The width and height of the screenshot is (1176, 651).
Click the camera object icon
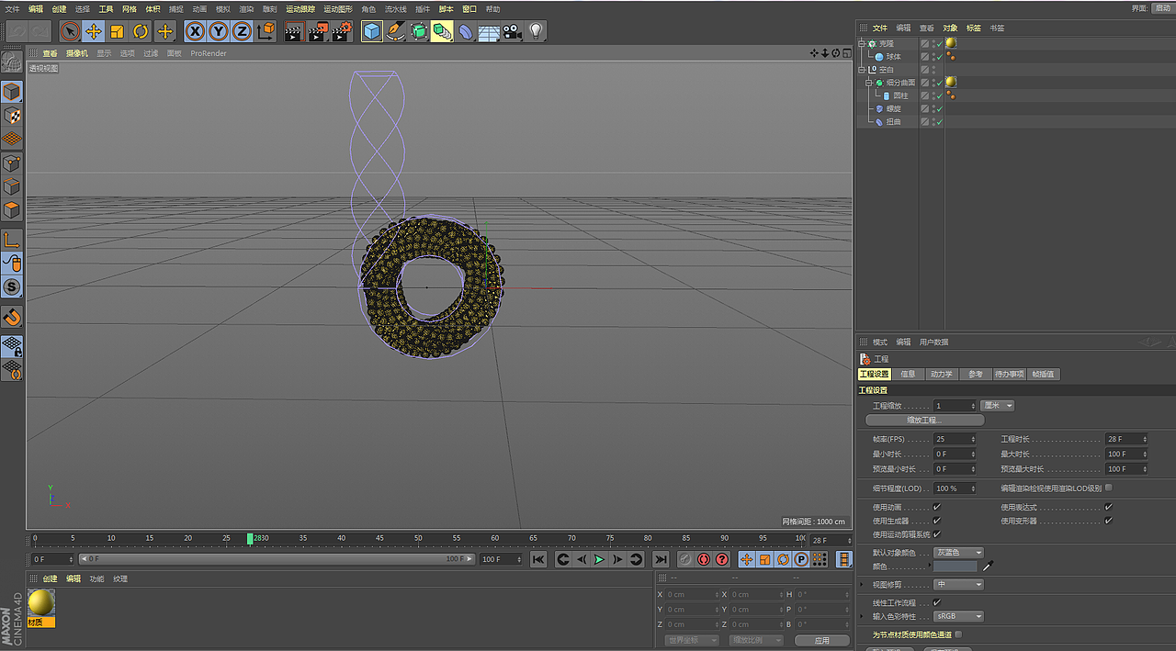tap(512, 31)
